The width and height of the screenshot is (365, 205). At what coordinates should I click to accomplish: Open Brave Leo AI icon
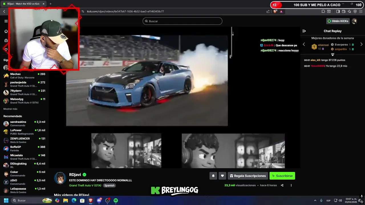click(x=349, y=11)
